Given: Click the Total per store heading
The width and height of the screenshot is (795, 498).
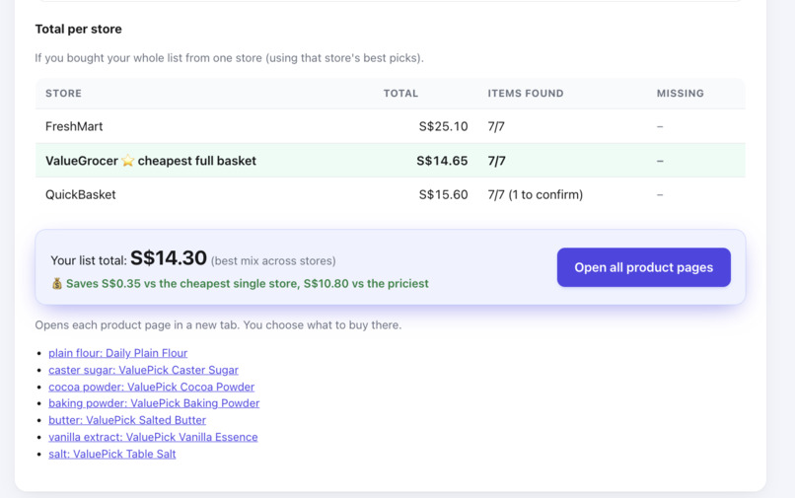Looking at the screenshot, I should coord(79,29).
